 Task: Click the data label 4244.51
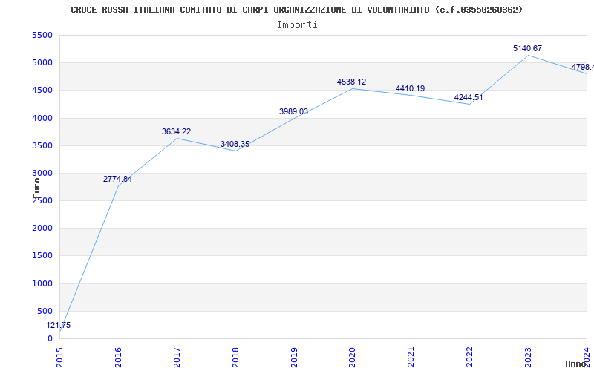[469, 97]
